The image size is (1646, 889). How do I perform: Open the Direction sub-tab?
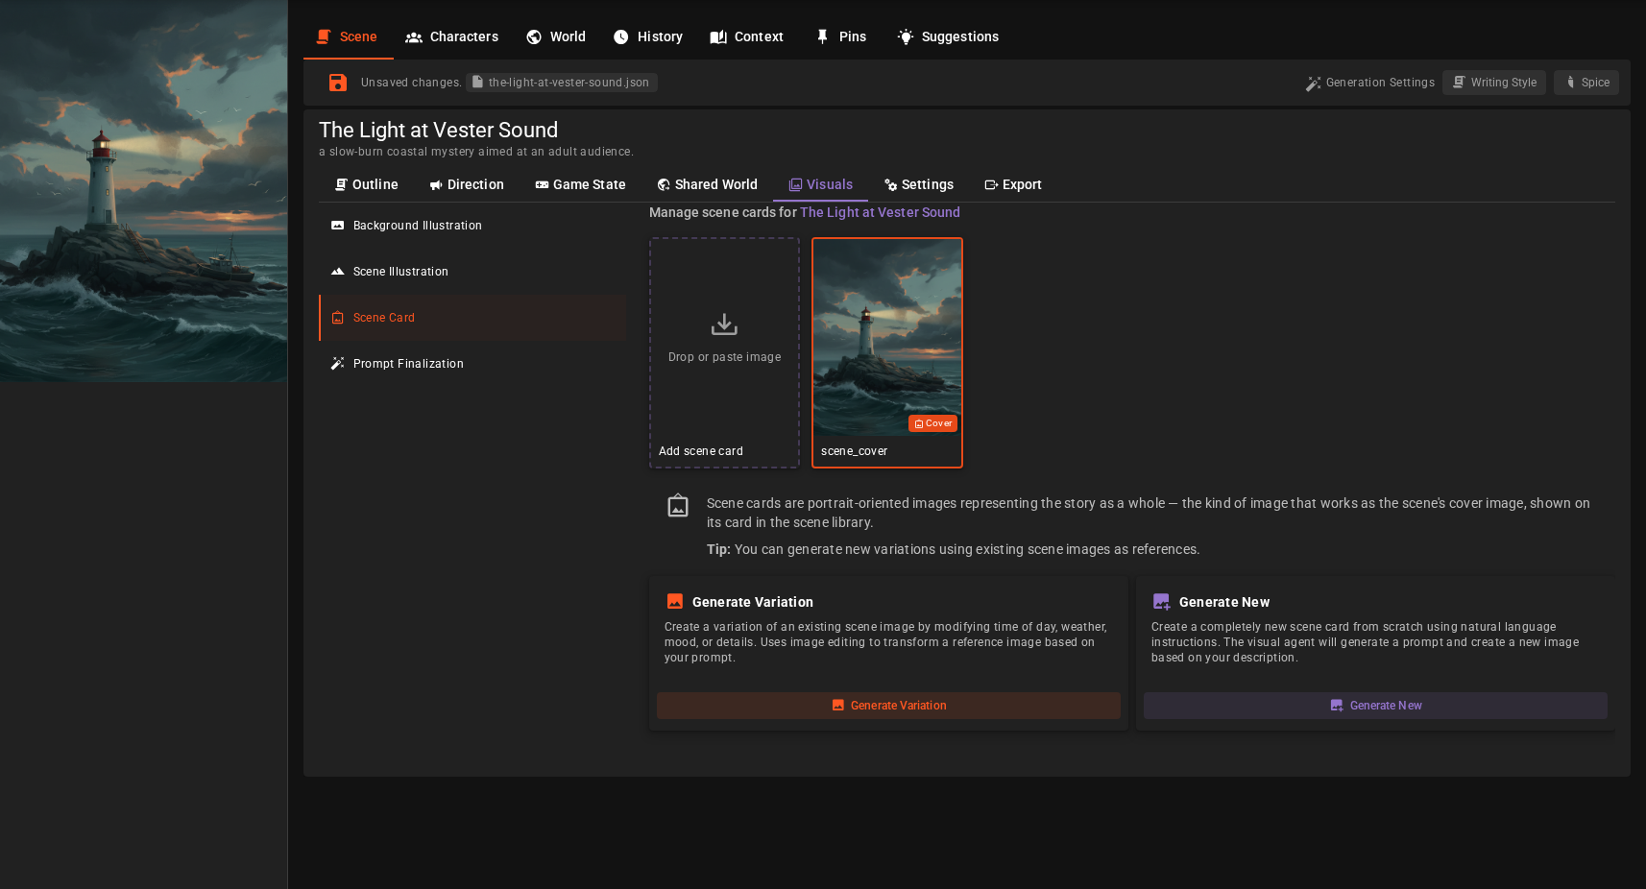467,184
